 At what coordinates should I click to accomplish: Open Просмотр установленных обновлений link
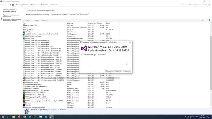coord(11,16)
